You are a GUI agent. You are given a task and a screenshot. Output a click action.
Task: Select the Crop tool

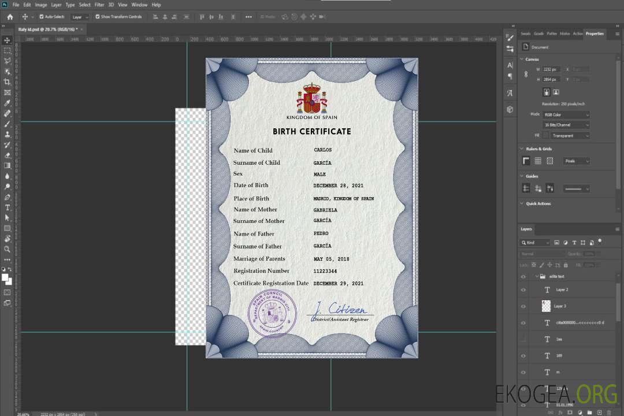[x=7, y=81]
